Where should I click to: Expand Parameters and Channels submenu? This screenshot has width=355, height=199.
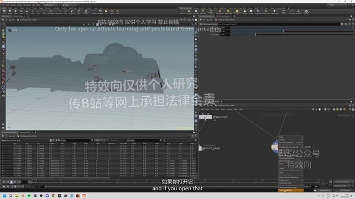pos(291,147)
